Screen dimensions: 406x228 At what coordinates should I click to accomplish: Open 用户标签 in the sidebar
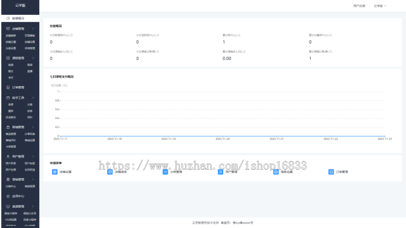(30, 164)
